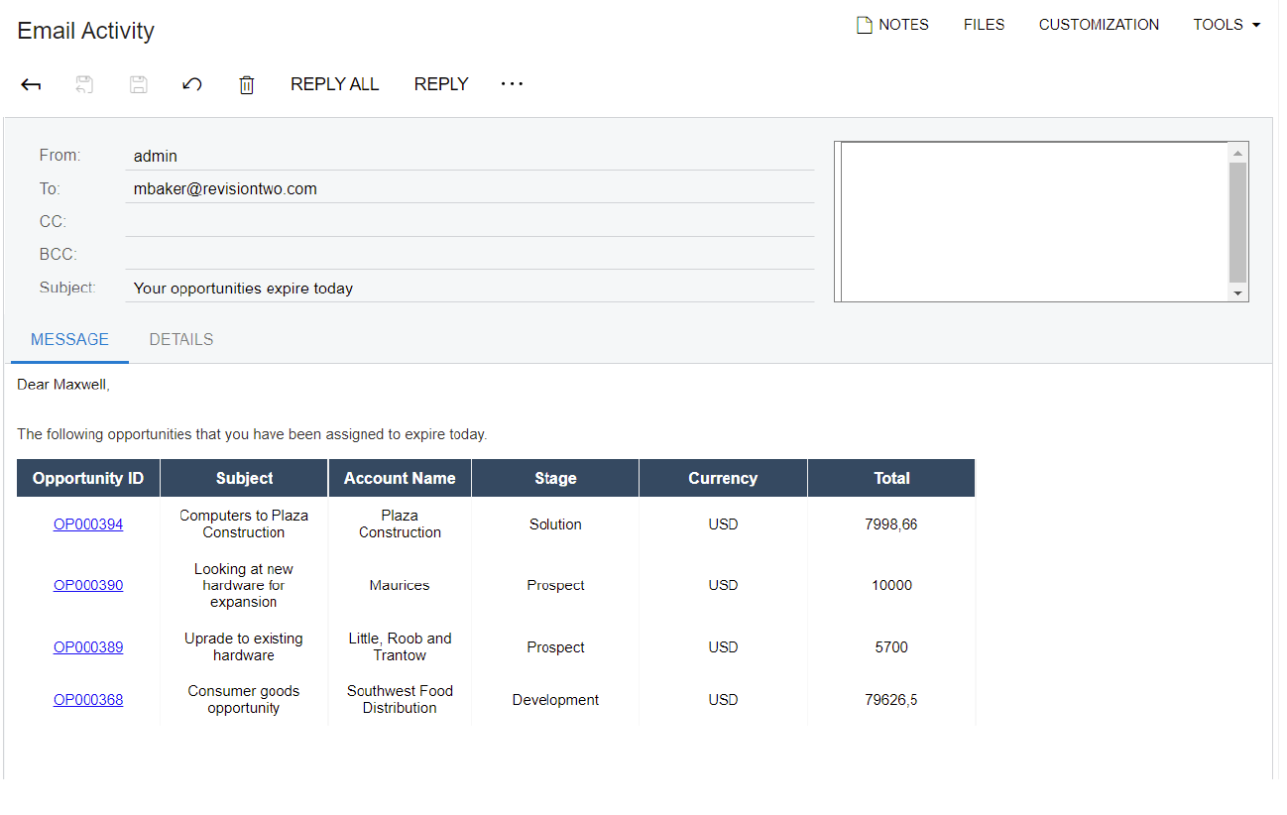The height and width of the screenshot is (815, 1287).
Task: Click inside the empty attachments box
Action: [x=1034, y=221]
